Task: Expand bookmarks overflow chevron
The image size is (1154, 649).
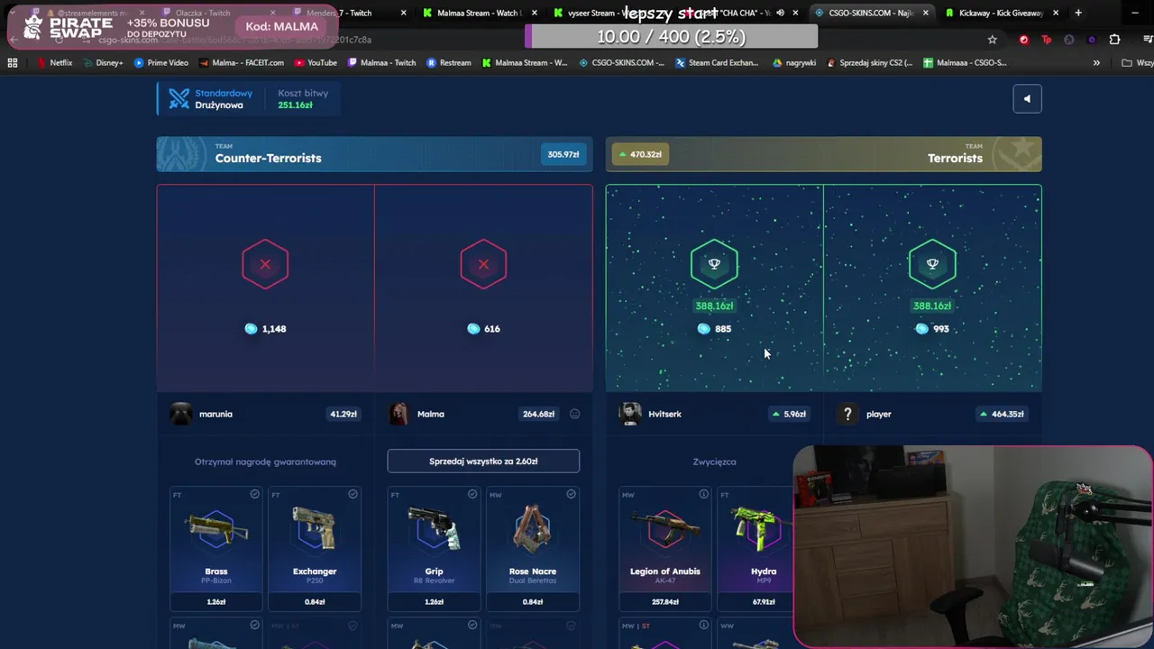Action: (1096, 63)
